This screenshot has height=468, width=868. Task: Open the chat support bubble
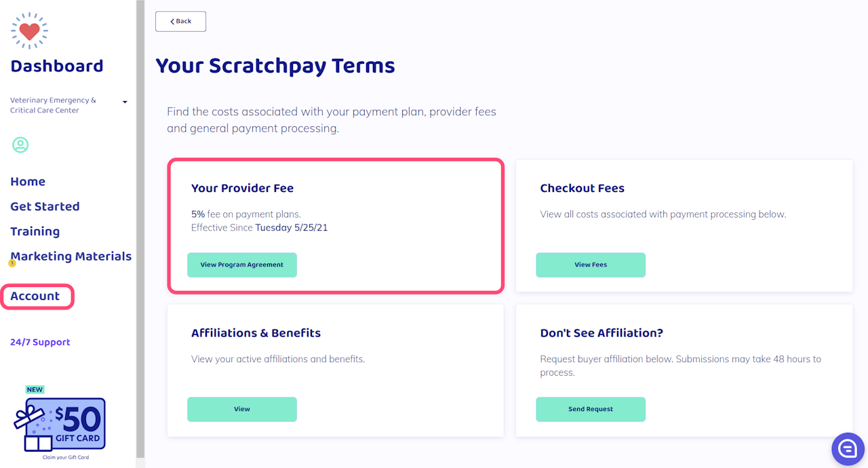pos(848,448)
